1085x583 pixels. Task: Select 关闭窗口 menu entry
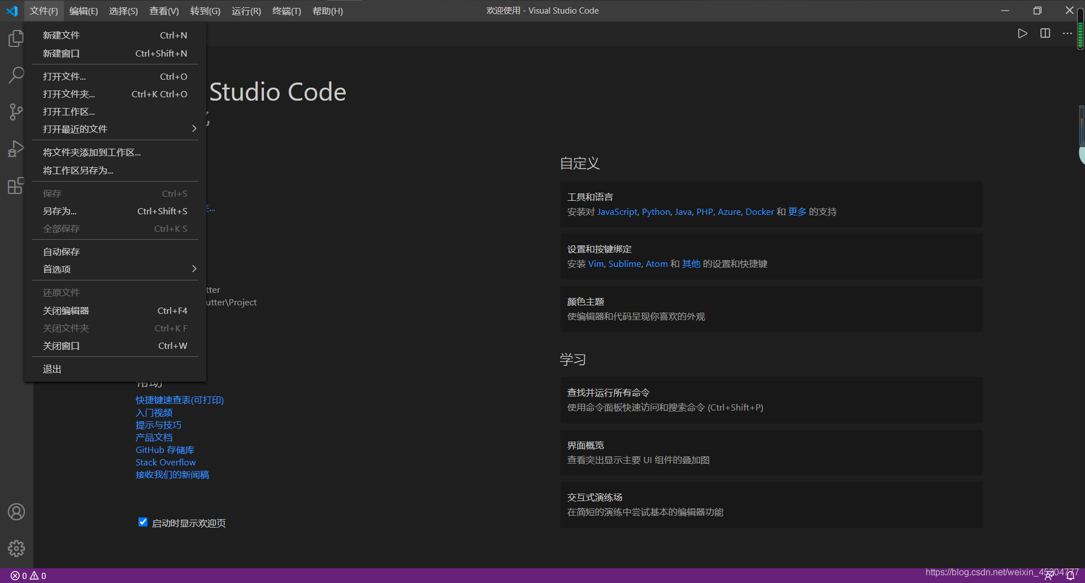tap(115, 346)
